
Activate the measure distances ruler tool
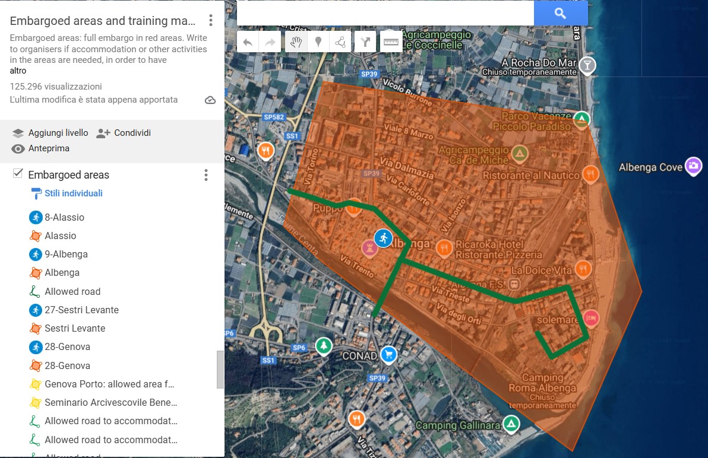[x=391, y=42]
